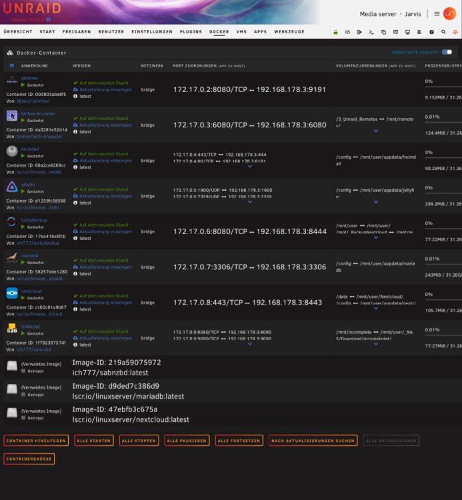This screenshot has height=500, width=462.
Task: Expand SABnzbd volume mappings chevron
Action: click(376, 344)
